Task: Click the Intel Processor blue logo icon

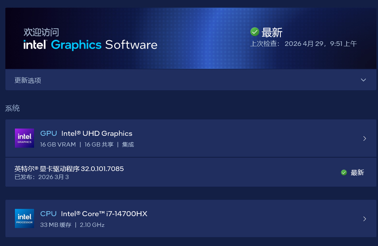Action: (x=24, y=218)
